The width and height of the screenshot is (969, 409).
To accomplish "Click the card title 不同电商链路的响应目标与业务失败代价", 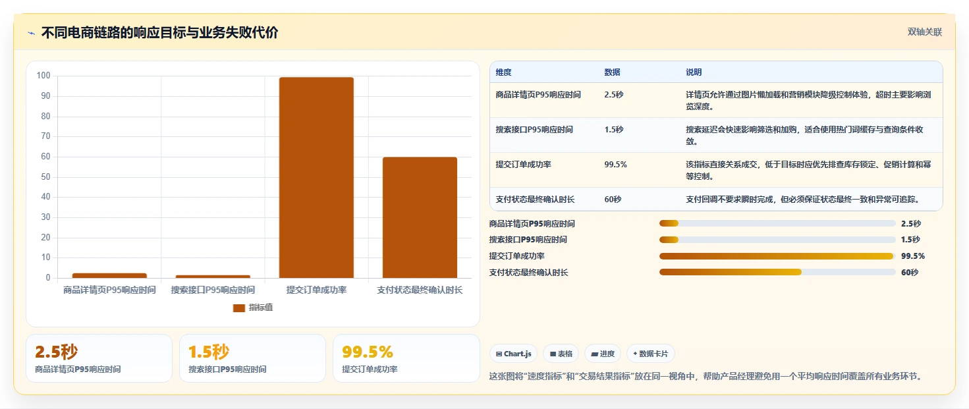I will (159, 33).
